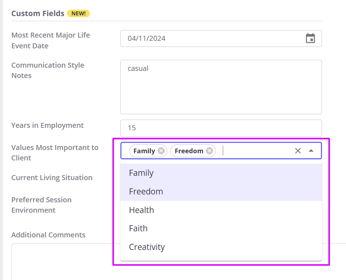Select Health from the values dropdown
The image size is (346, 280).
coord(141,210)
